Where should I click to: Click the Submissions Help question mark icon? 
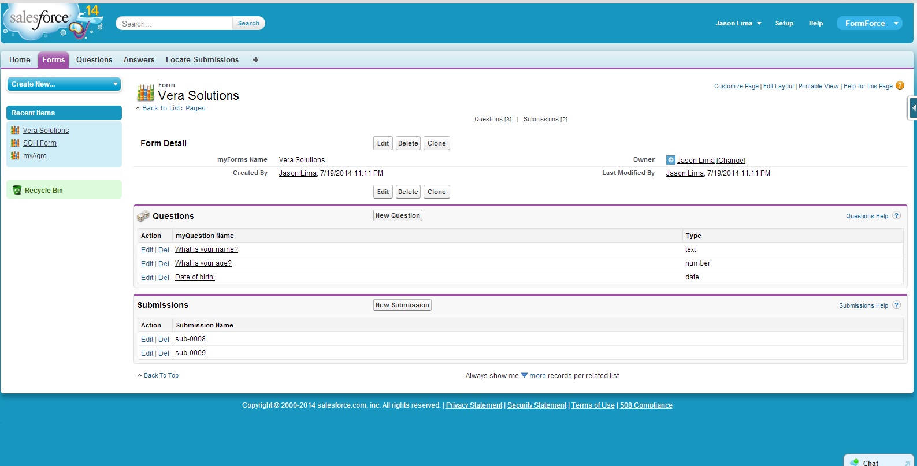896,305
